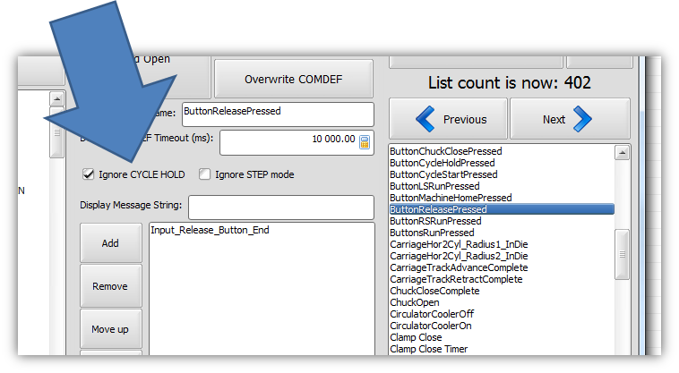
Task: Click the left panel scrollbar up arrow
Action: (x=57, y=99)
